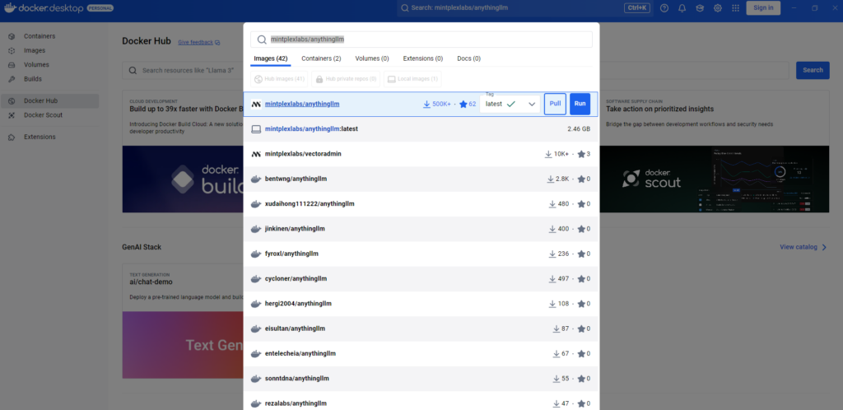Open the Give feedback link
This screenshot has height=410, width=843.
(x=196, y=43)
